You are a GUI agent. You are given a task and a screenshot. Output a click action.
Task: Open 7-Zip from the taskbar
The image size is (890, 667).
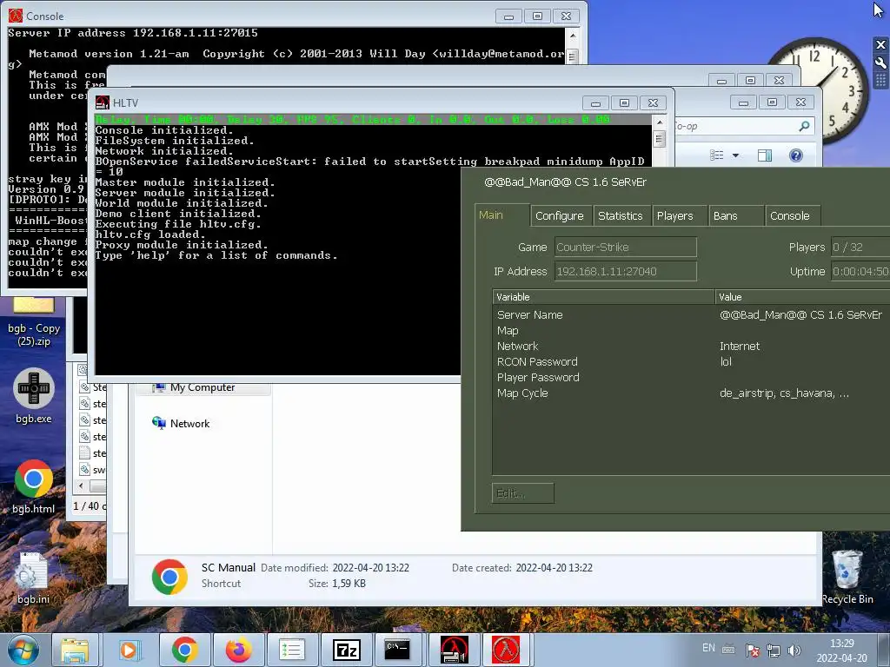[346, 650]
